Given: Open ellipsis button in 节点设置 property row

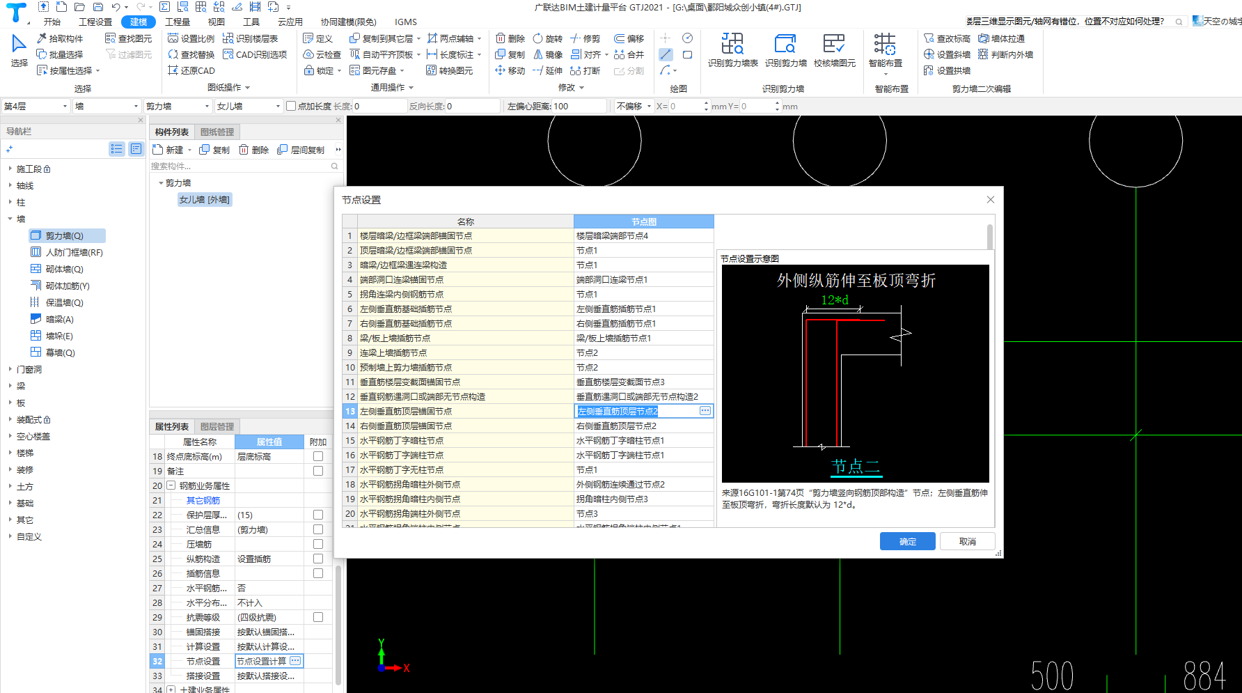Looking at the screenshot, I should pos(295,661).
